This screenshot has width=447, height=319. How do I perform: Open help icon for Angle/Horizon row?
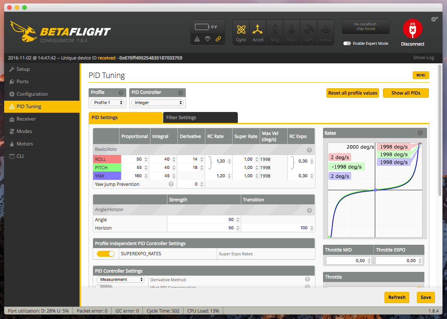click(309, 210)
